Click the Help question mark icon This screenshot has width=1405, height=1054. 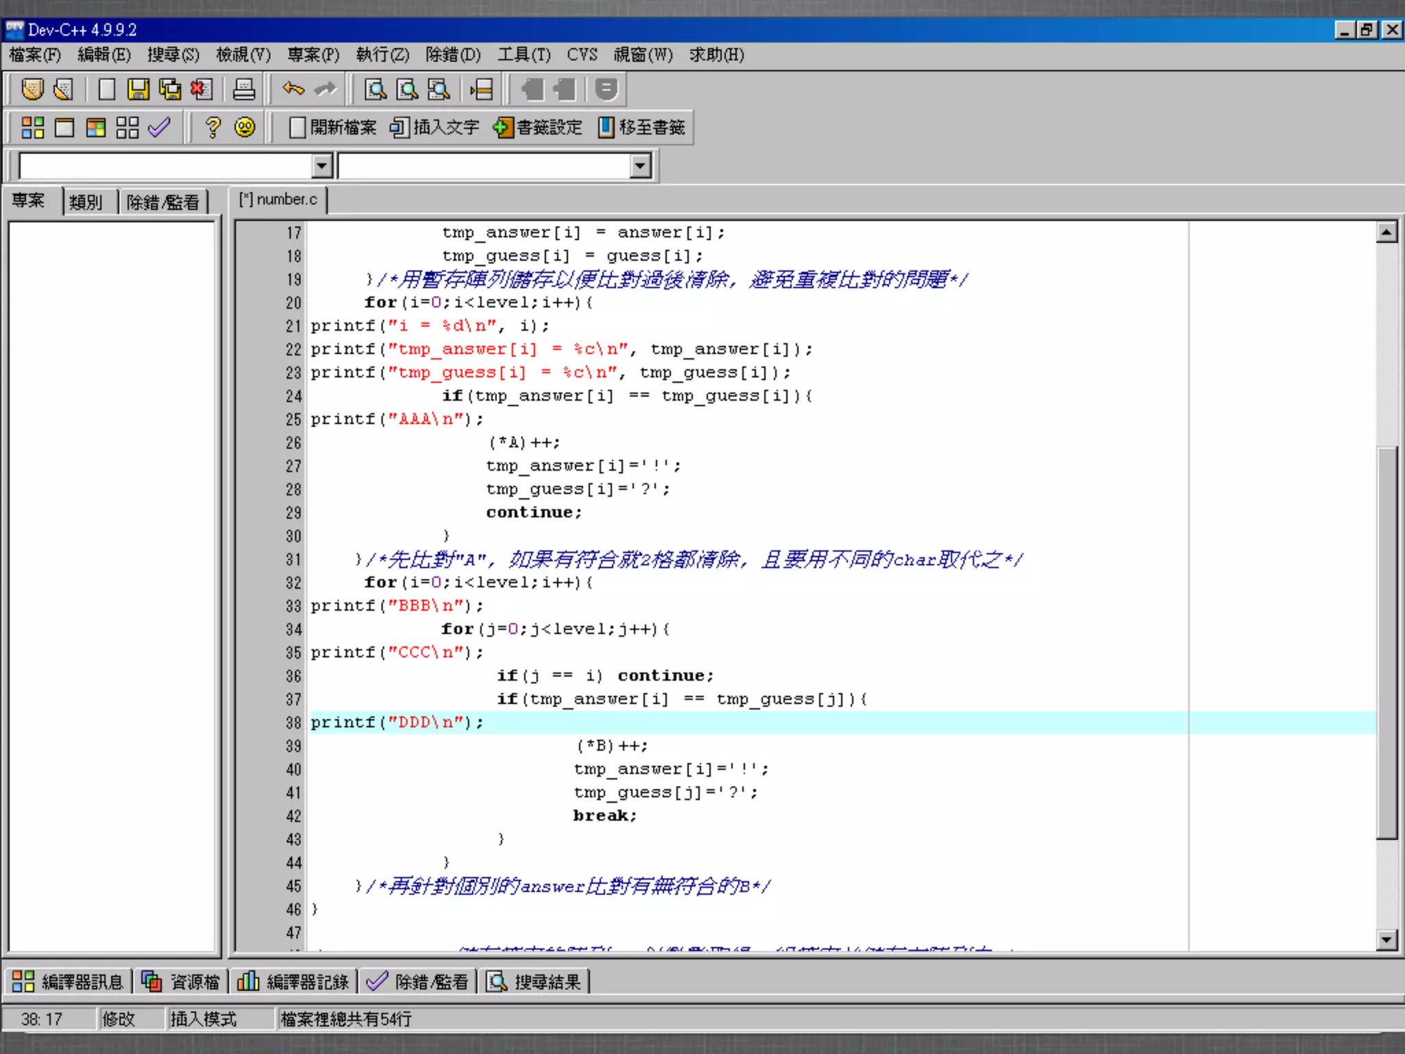pyautogui.click(x=213, y=128)
